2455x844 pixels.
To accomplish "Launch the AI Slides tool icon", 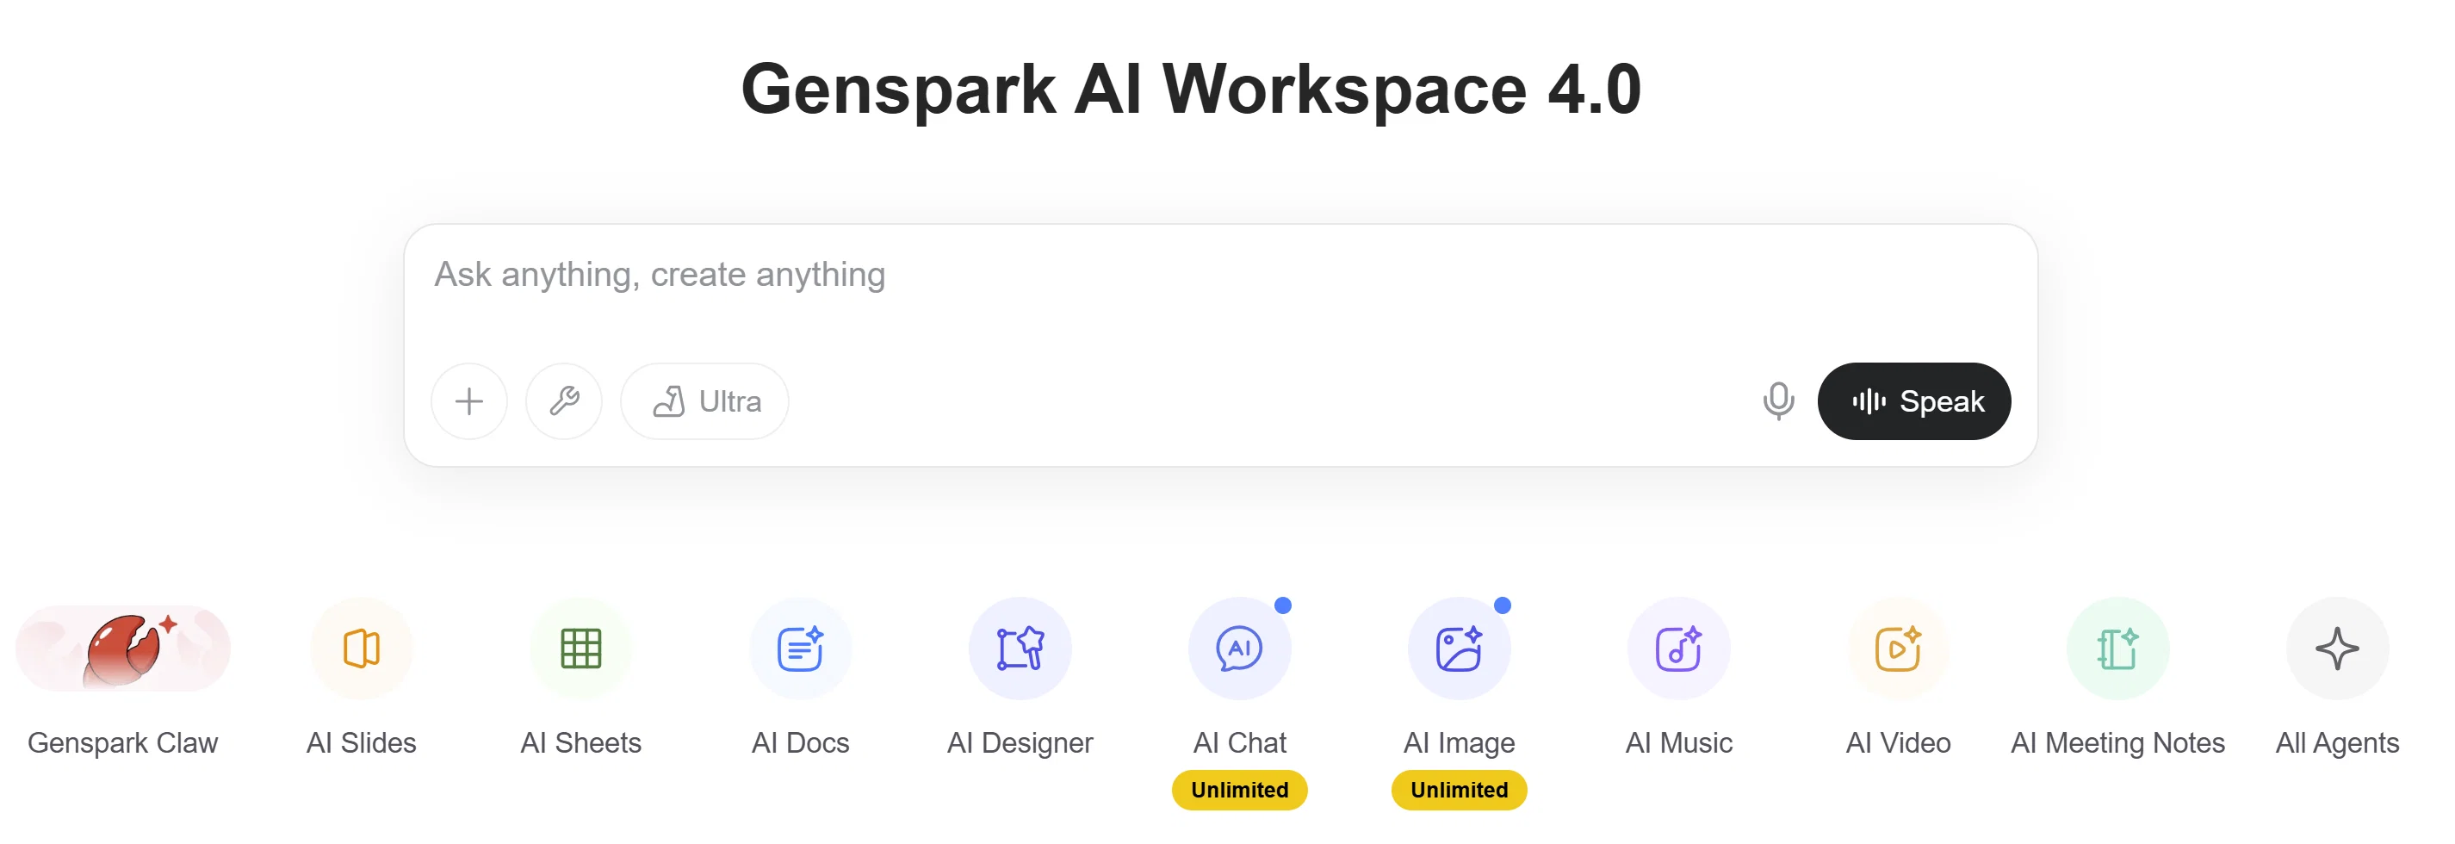I will click(361, 649).
